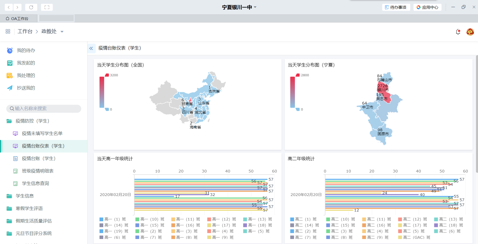Click 海南省 on the national map
478x244 pixels.
tap(195, 127)
